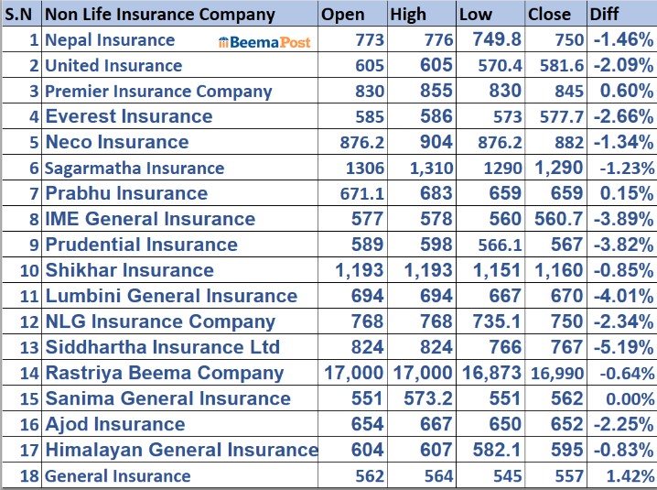Select Nepal Insurance company name cell
The width and height of the screenshot is (657, 490).
[110, 40]
